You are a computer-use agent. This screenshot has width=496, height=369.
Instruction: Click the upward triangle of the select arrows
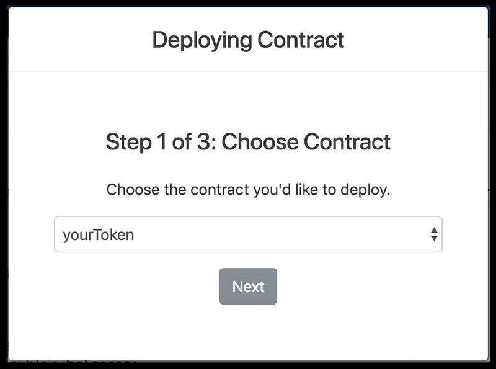[434, 230]
